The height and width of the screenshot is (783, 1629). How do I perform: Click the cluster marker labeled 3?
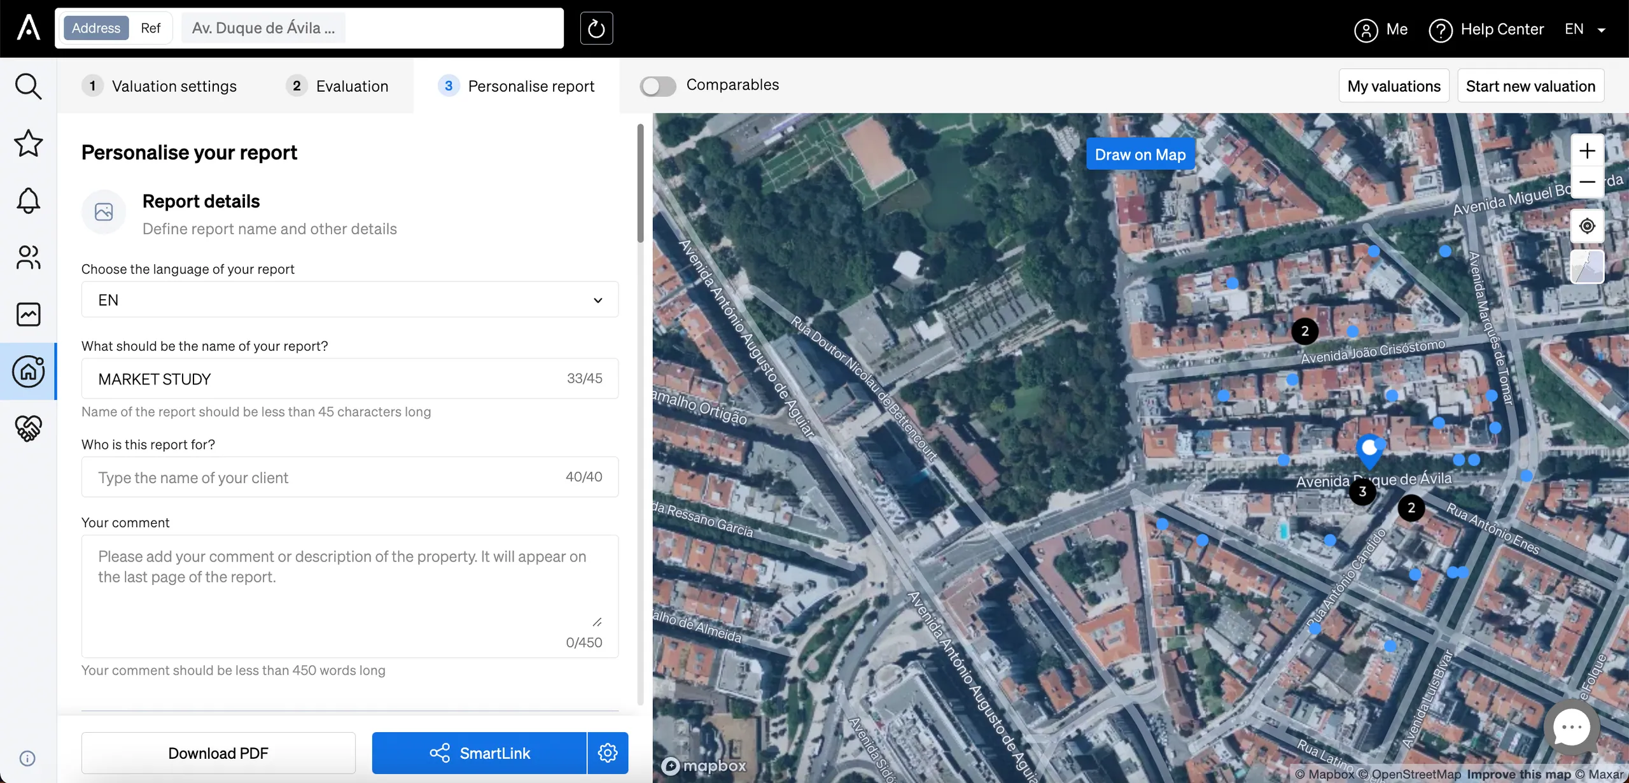[1362, 491]
